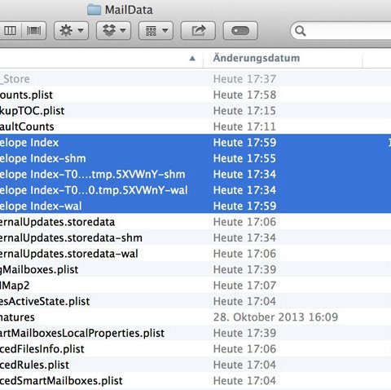Image resolution: width=391 pixels, height=390 pixels.
Task: Select the tmp.5XVWnY-shm file
Action: pos(195,174)
